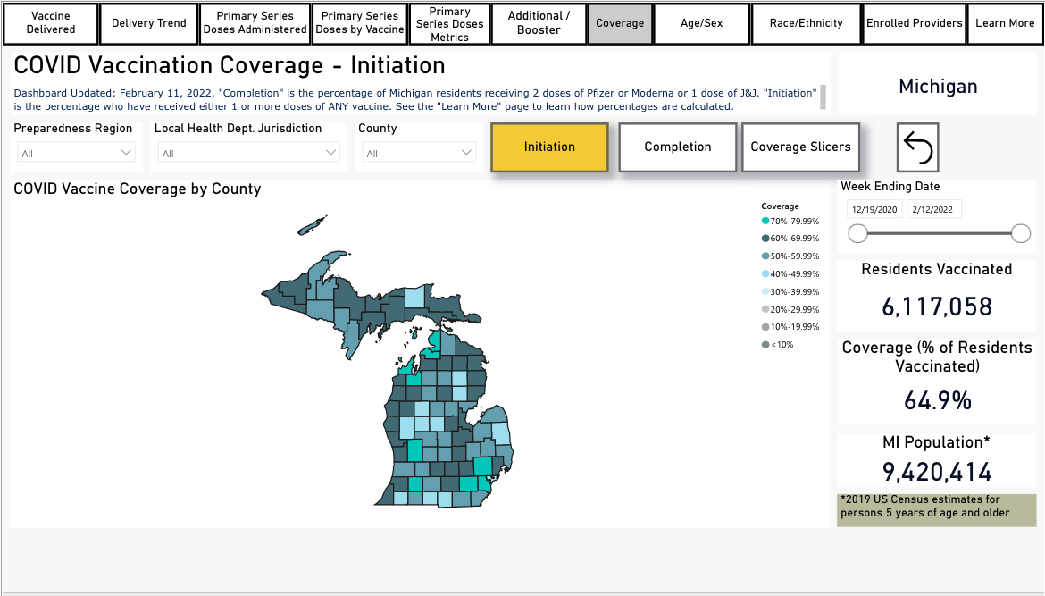This screenshot has width=1045, height=596.
Task: Click the Coverage legend title
Action: [x=780, y=206]
